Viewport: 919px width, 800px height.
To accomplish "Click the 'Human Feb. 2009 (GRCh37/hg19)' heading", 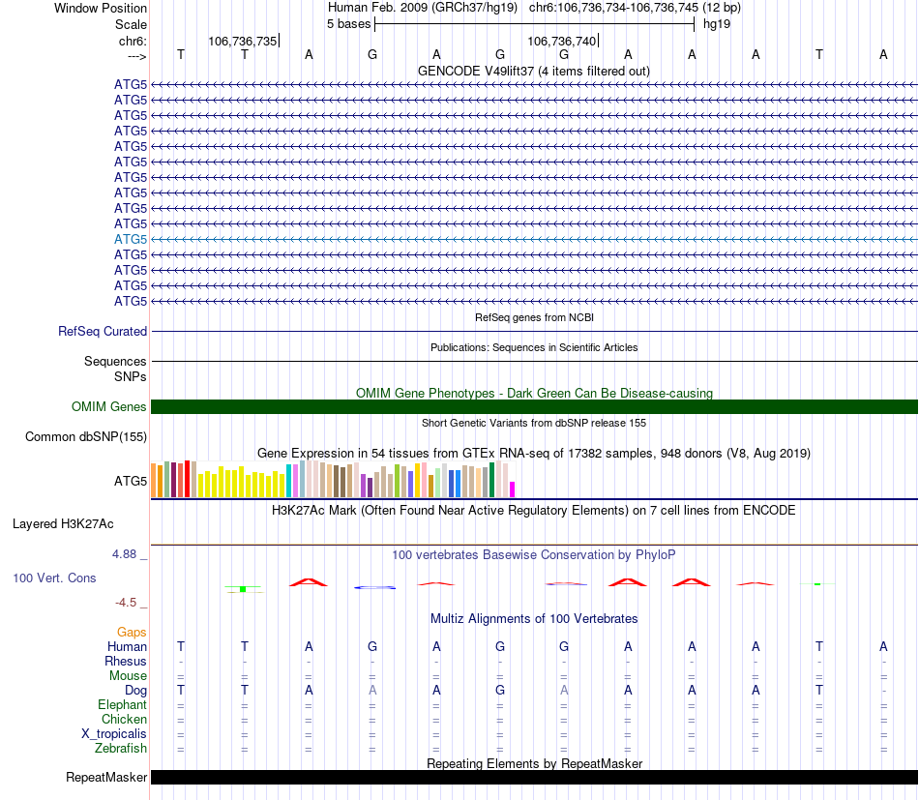I will point(423,8).
